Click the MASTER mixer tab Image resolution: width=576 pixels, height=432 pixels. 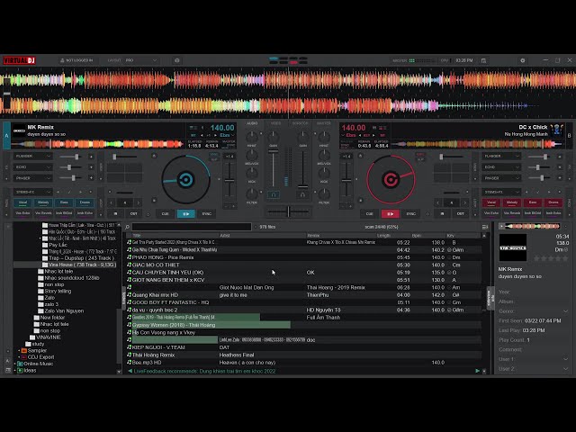tap(324, 123)
